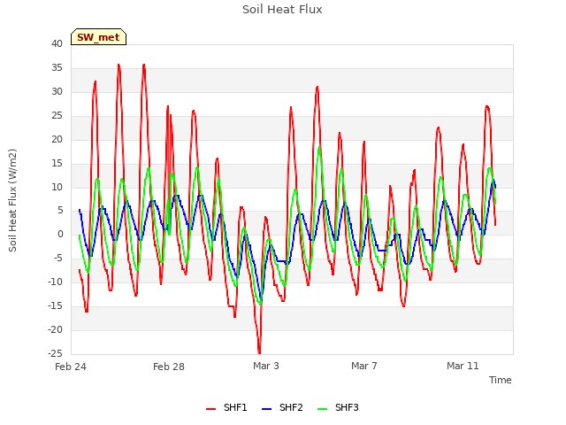Click the y-axis value 10
Screen dimensions: 566x425
57,187
